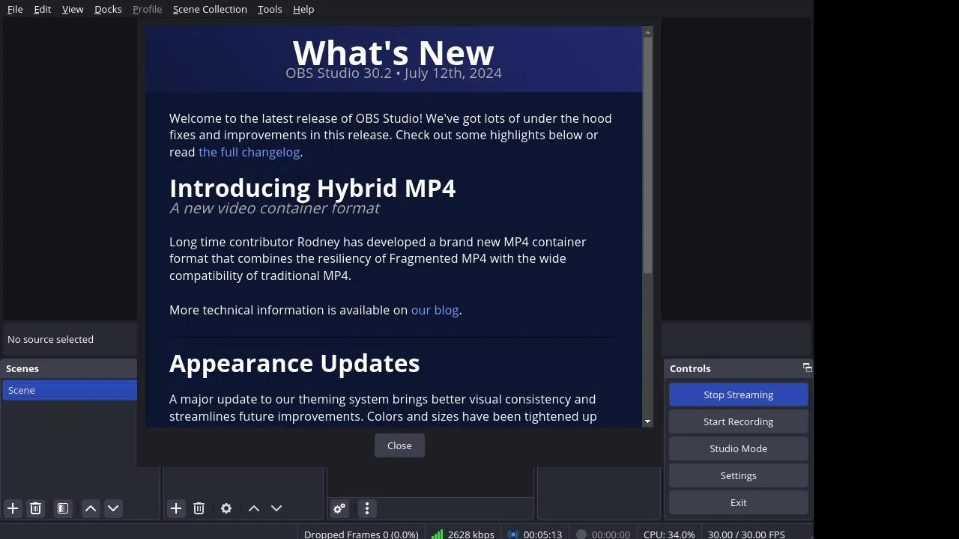Open the File menu
Image resolution: width=959 pixels, height=539 pixels.
coord(15,9)
